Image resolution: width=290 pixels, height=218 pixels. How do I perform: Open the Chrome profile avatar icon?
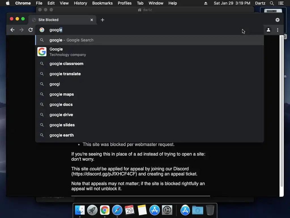tap(268, 30)
